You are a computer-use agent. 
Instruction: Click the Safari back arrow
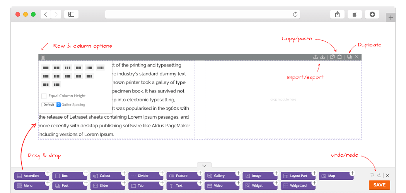tap(46, 15)
